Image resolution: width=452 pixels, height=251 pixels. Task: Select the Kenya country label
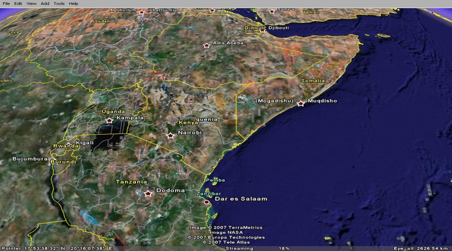click(188, 122)
